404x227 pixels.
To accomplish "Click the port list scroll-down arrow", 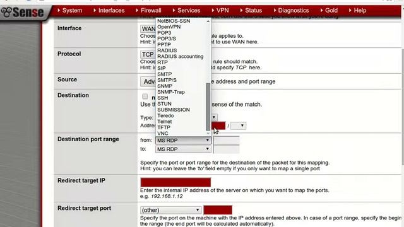I will coord(208,133).
